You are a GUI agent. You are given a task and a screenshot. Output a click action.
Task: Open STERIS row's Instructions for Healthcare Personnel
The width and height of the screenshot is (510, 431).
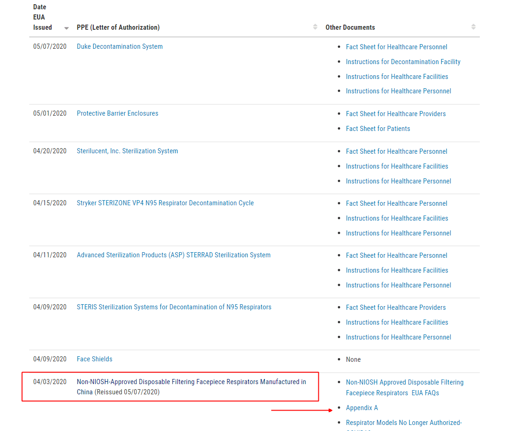[x=399, y=337]
